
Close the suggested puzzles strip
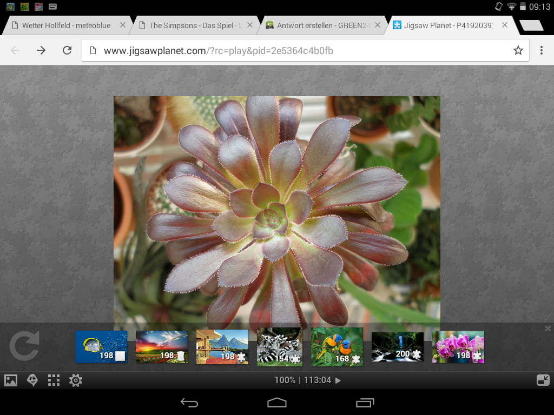click(x=548, y=329)
